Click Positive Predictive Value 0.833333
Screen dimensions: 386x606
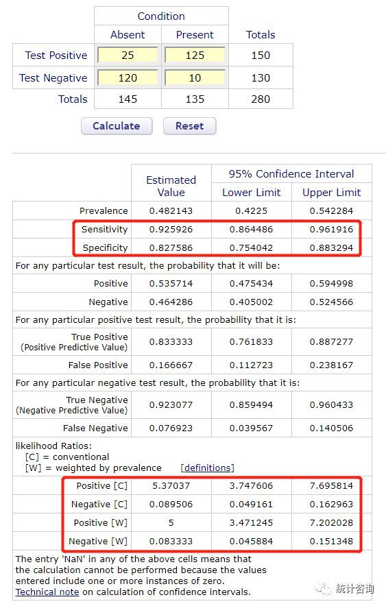pyautogui.click(x=171, y=342)
